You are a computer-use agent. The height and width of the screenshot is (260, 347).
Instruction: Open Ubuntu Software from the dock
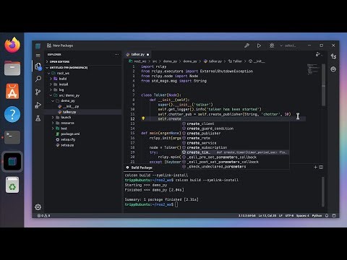pos(12,91)
